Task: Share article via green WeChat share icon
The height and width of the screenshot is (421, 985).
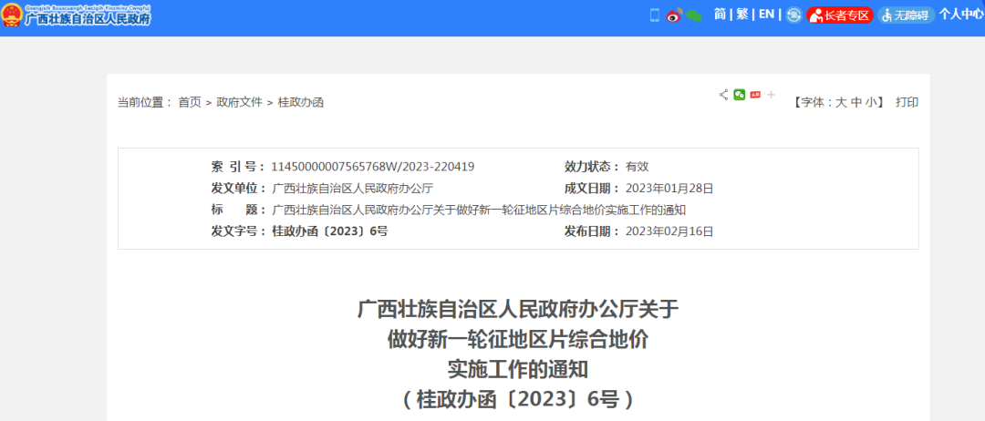Action: coord(740,95)
